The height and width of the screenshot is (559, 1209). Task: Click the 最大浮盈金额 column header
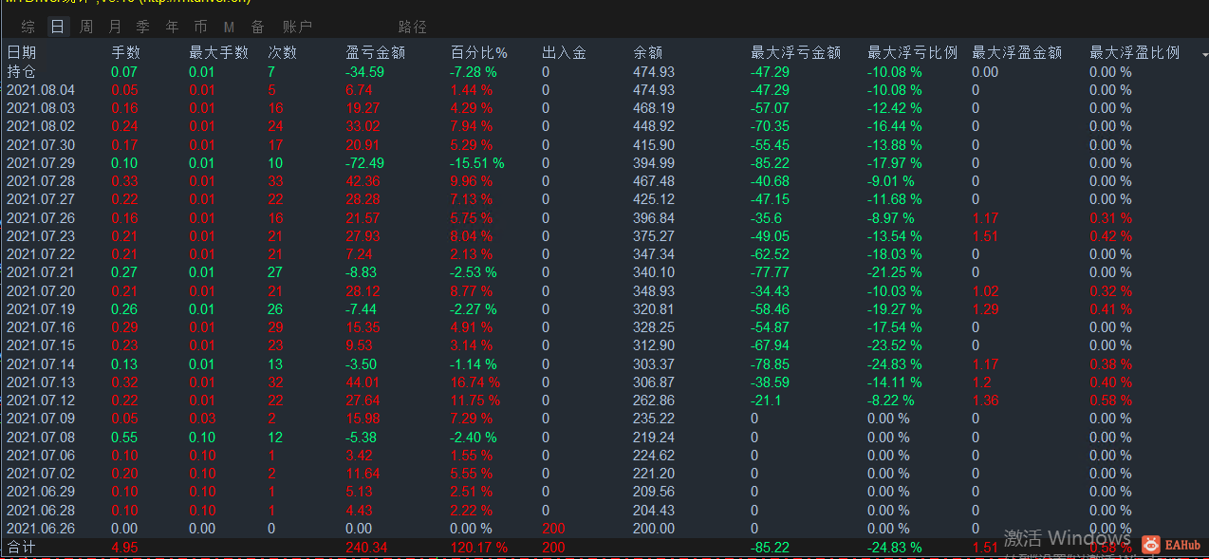coord(1016,53)
